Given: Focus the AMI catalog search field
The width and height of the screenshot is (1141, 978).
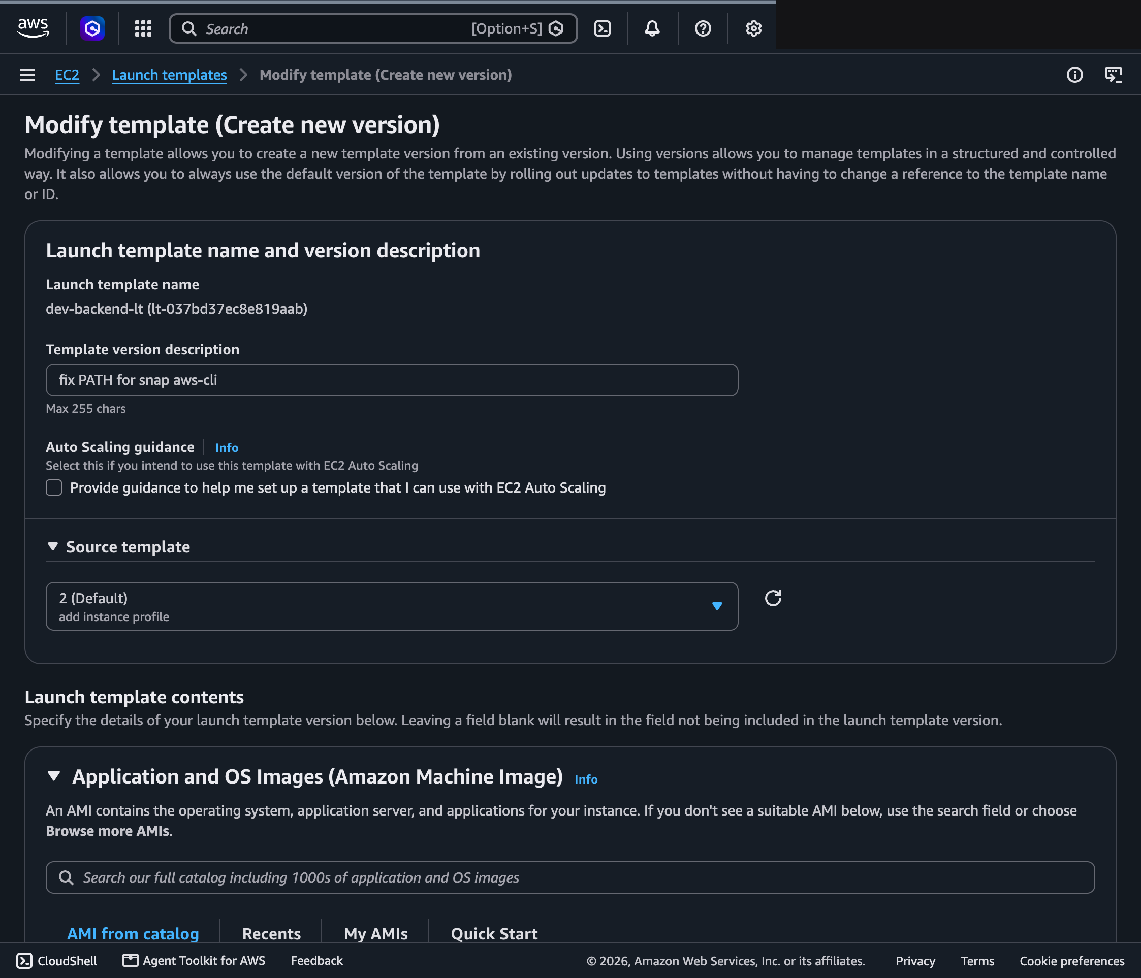Looking at the screenshot, I should [x=570, y=877].
